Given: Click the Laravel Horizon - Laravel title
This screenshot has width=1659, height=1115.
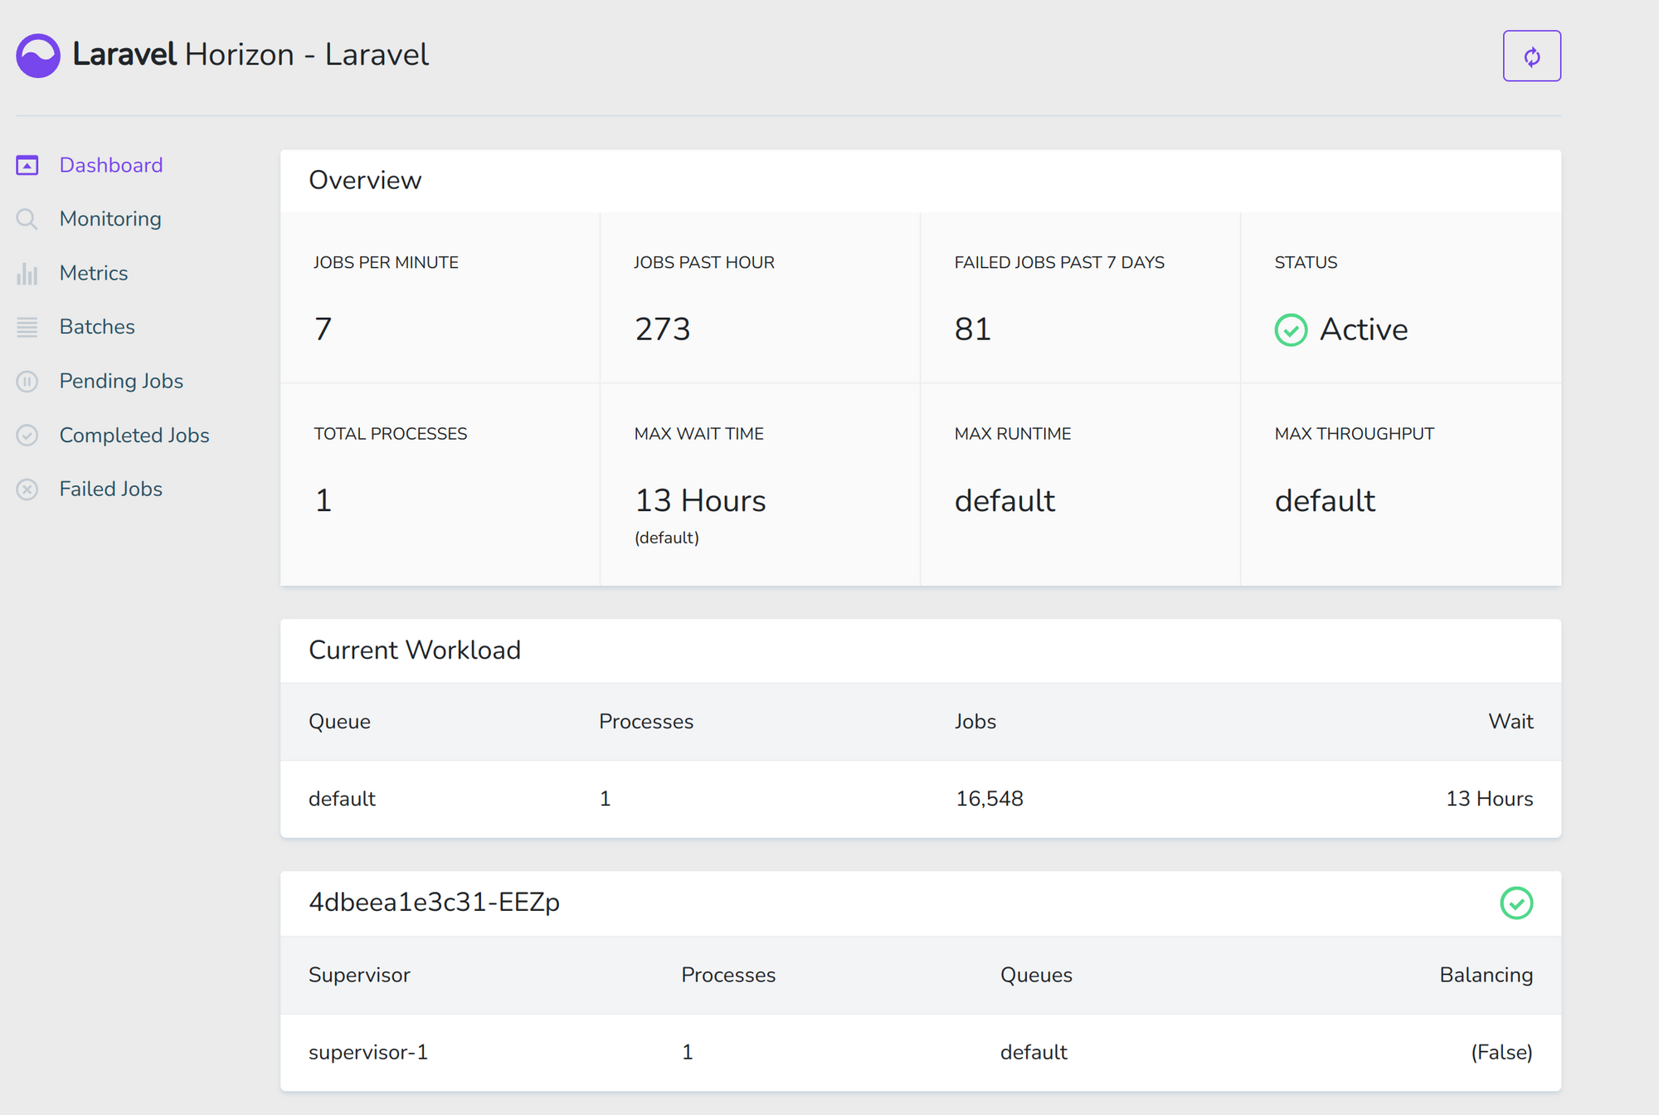Looking at the screenshot, I should 251,55.
